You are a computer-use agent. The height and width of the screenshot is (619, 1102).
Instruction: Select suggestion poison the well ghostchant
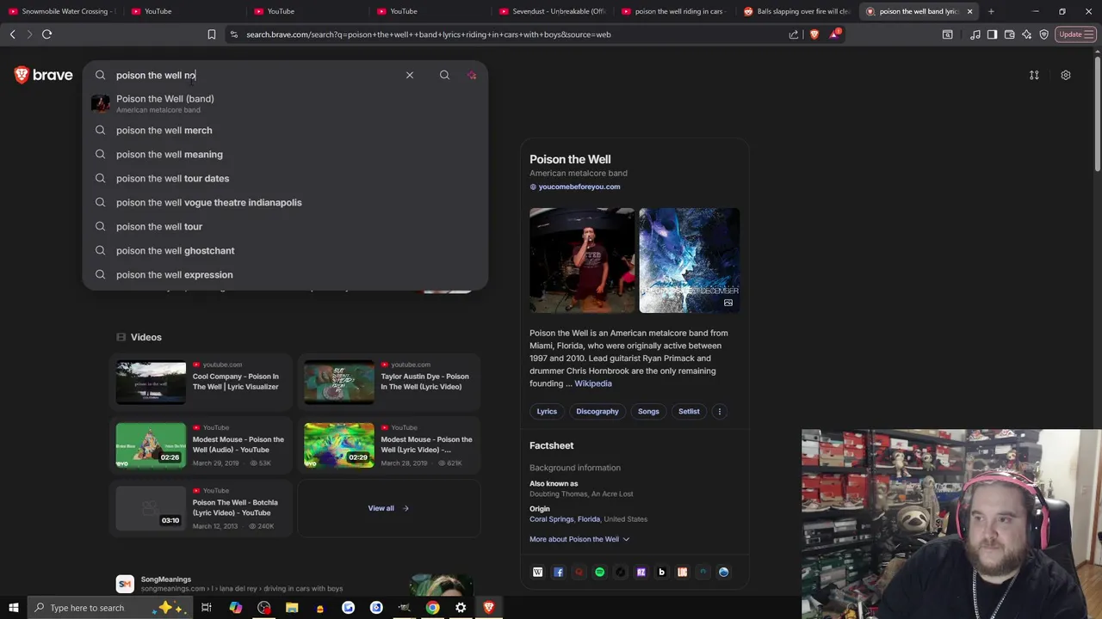pos(285,250)
